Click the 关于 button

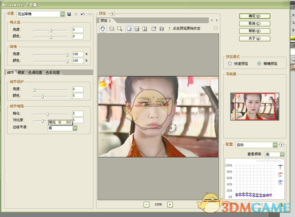(x=255, y=39)
